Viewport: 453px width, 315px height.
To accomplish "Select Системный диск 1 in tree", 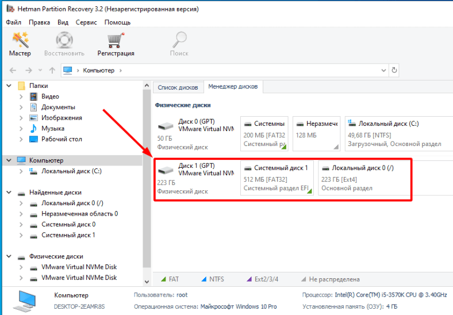I will (x=68, y=235).
